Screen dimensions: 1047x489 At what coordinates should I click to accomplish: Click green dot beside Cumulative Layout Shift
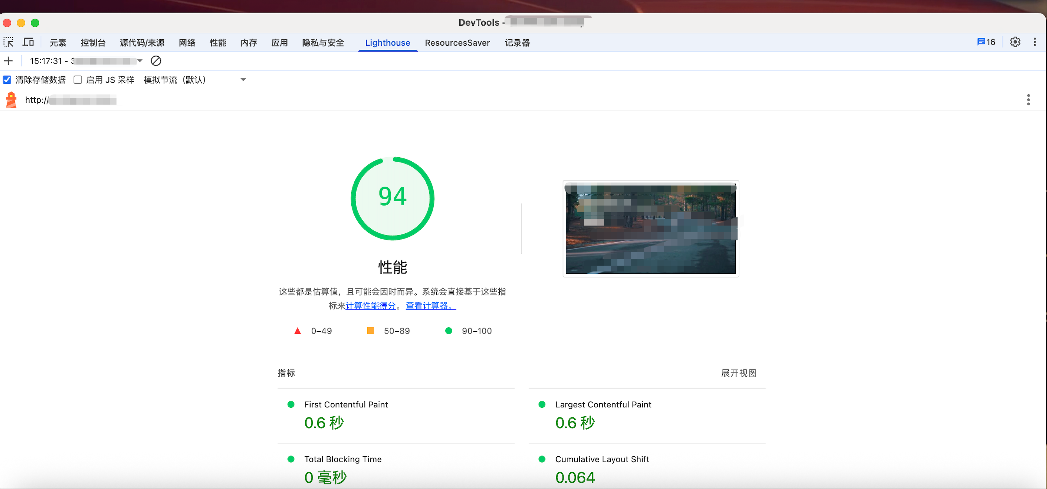tap(542, 459)
